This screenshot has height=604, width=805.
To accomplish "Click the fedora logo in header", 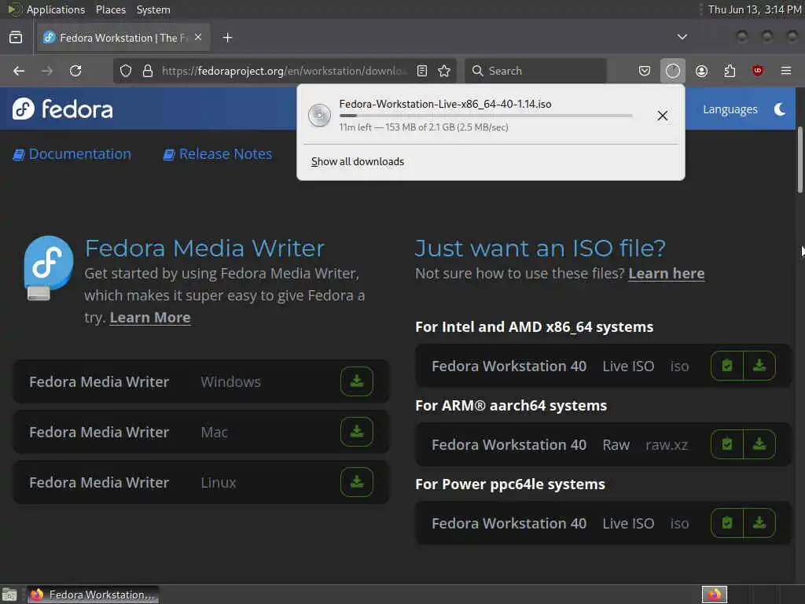I will coord(63,109).
